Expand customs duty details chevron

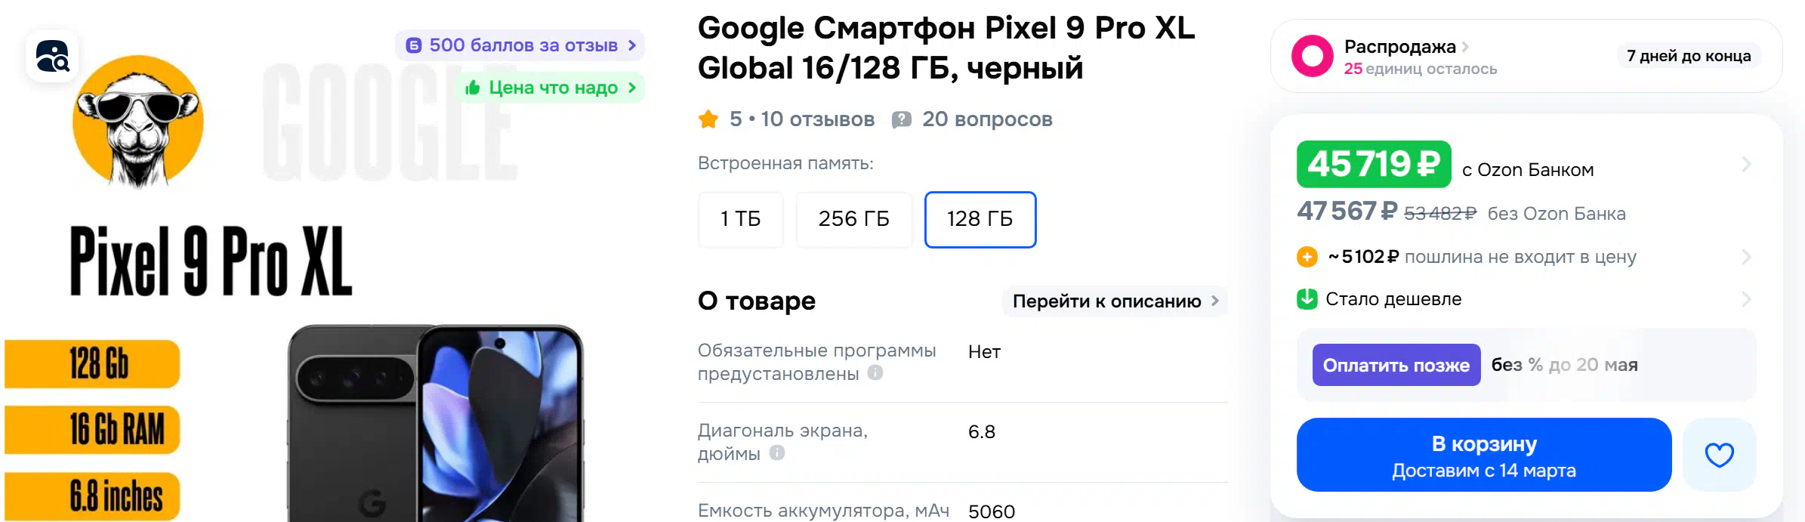pos(1746,257)
